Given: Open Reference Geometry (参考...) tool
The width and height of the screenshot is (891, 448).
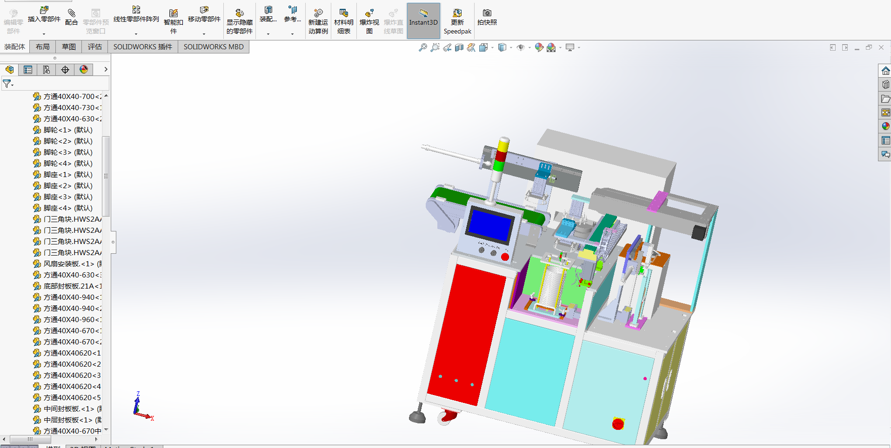Looking at the screenshot, I should click(x=292, y=14).
